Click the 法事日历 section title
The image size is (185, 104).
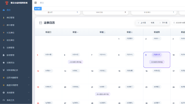49,23
